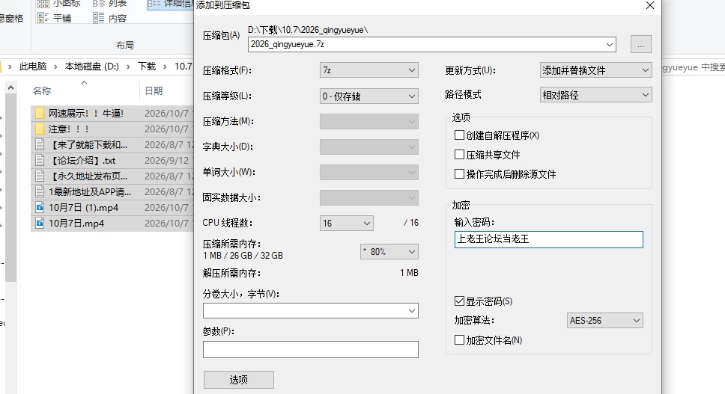The height and width of the screenshot is (394, 725).
Task: Close the 添加到压缩包 dialog
Action: [x=649, y=5]
